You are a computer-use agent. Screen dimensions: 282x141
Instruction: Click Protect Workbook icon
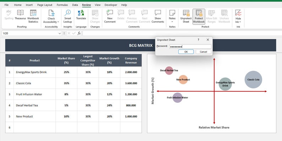pyautogui.click(x=199, y=13)
